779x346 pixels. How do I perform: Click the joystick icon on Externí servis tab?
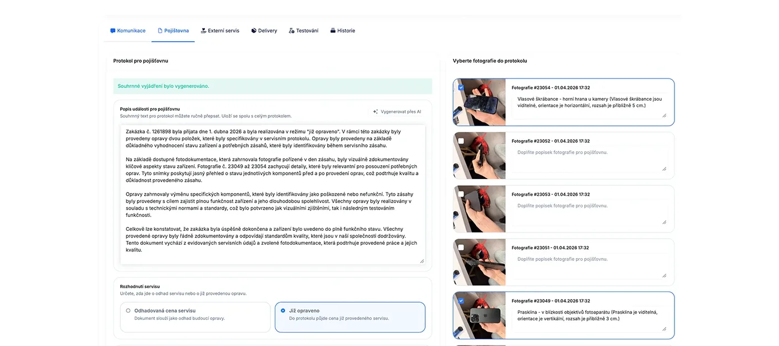[x=203, y=31]
